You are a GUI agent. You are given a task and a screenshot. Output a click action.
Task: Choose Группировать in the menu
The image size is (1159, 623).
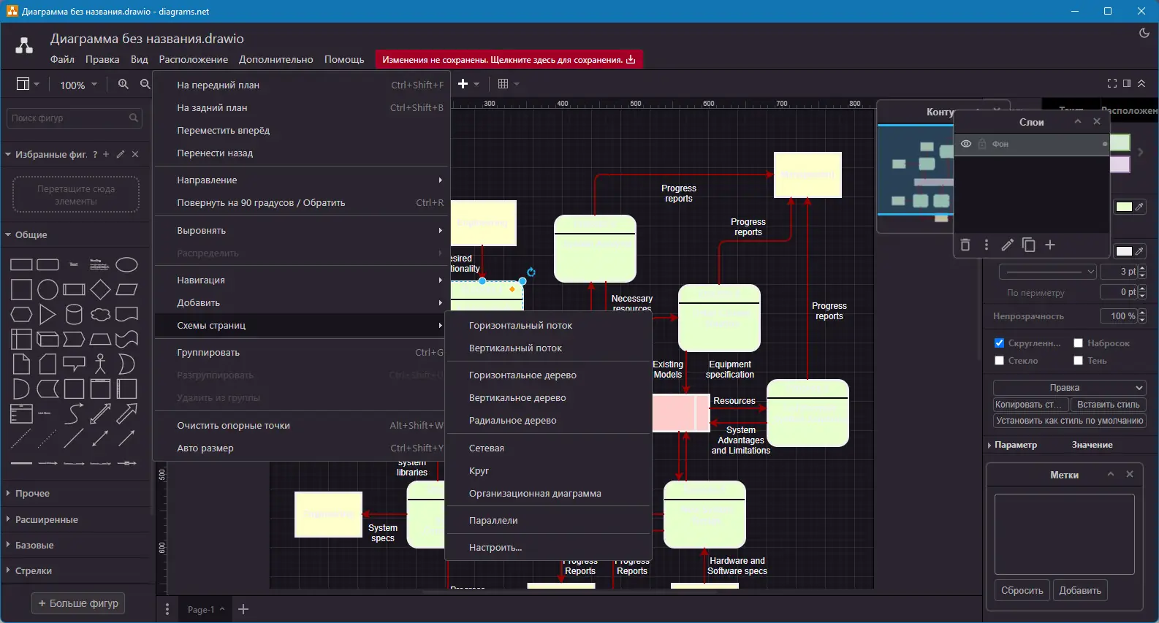tap(208, 353)
